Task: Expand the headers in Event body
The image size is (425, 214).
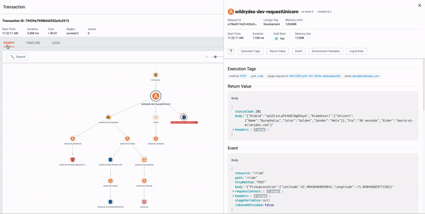Action: 234,196
